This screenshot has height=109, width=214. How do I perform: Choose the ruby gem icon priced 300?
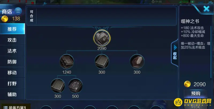point(137,62)
